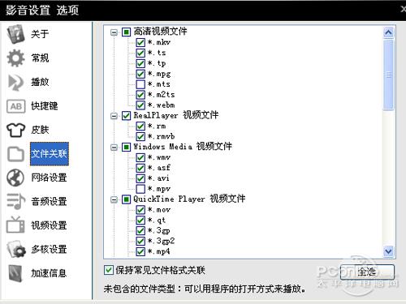406x304 pixels.
Task: Click the 全选 button
Action: tap(367, 272)
